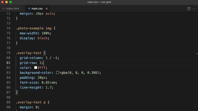Click the green fullscreen window button
This screenshot has height=111, width=198.
point(11,2)
